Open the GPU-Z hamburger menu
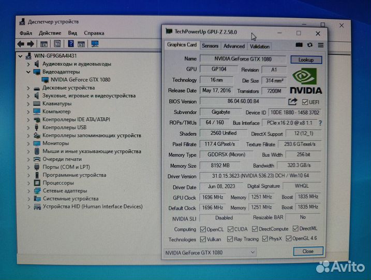The image size is (371, 280). pos(321,45)
